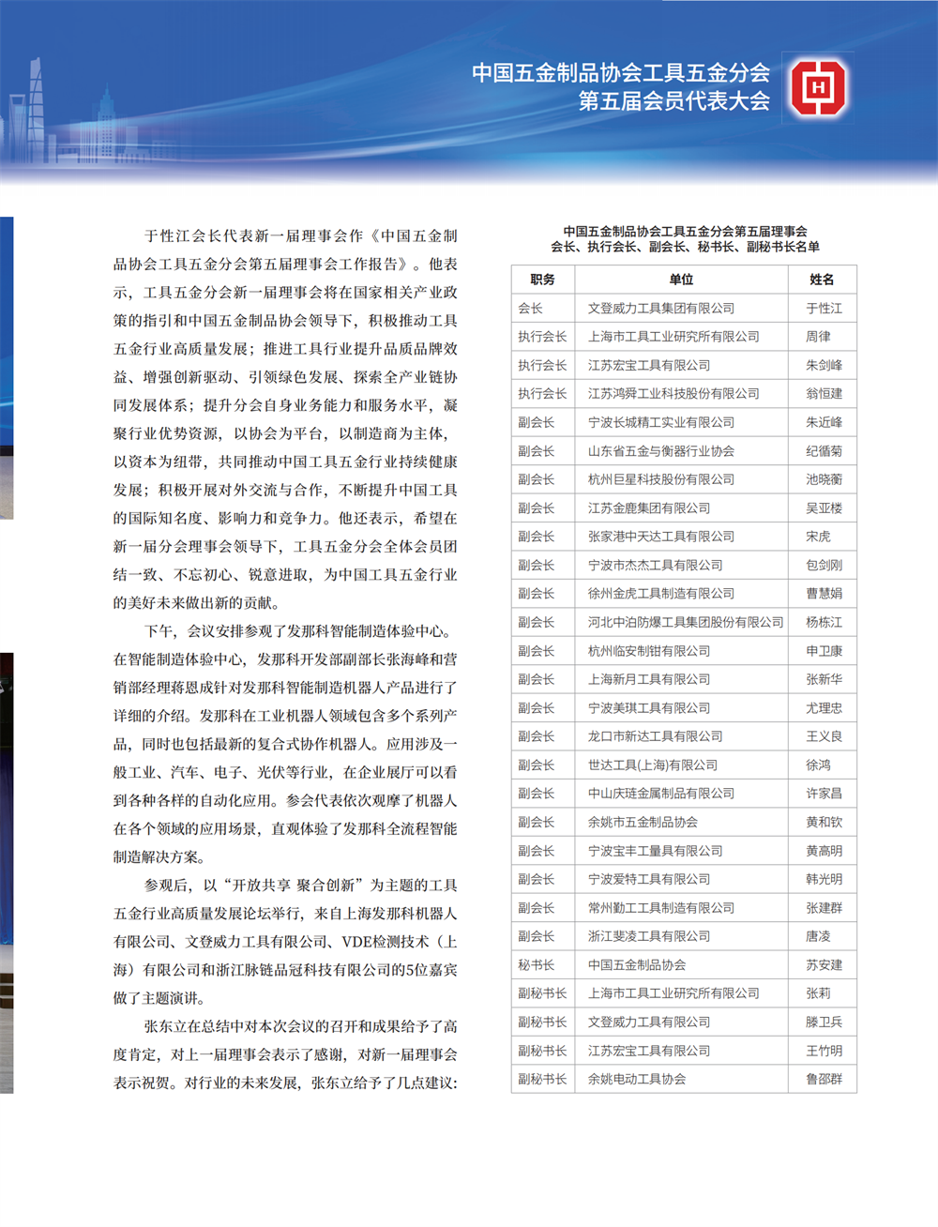Select the name cell '鲁邵群'
Viewport: 938px width, 1227px height.
coord(825,1080)
